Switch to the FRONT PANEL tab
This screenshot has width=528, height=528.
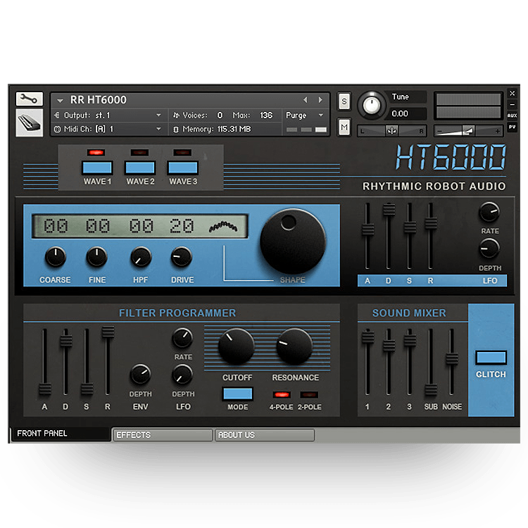(x=61, y=434)
